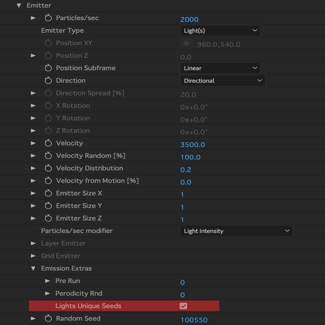Open the Emitter Type dropdown showing Light(s)
This screenshot has height=325, width=325.
[220, 30]
